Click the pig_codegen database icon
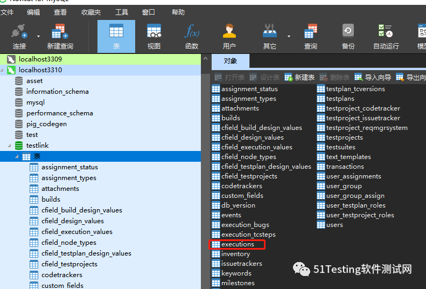This screenshot has height=289, width=426. 19,124
